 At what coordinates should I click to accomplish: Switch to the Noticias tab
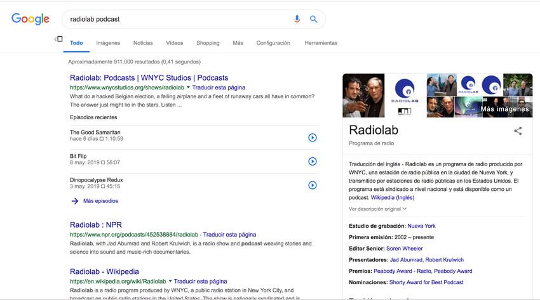tap(143, 43)
